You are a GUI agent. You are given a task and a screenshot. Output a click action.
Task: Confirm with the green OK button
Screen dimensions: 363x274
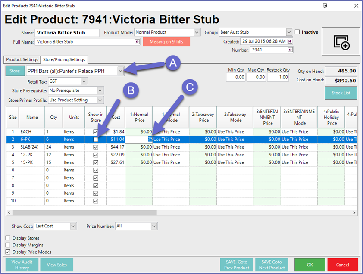pyautogui.click(x=310, y=265)
